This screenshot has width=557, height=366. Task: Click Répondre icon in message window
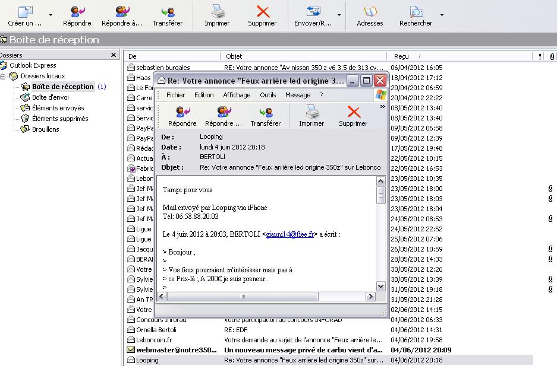coord(182,112)
